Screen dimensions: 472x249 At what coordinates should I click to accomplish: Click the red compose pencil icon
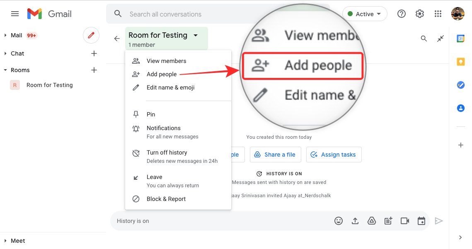point(91,36)
